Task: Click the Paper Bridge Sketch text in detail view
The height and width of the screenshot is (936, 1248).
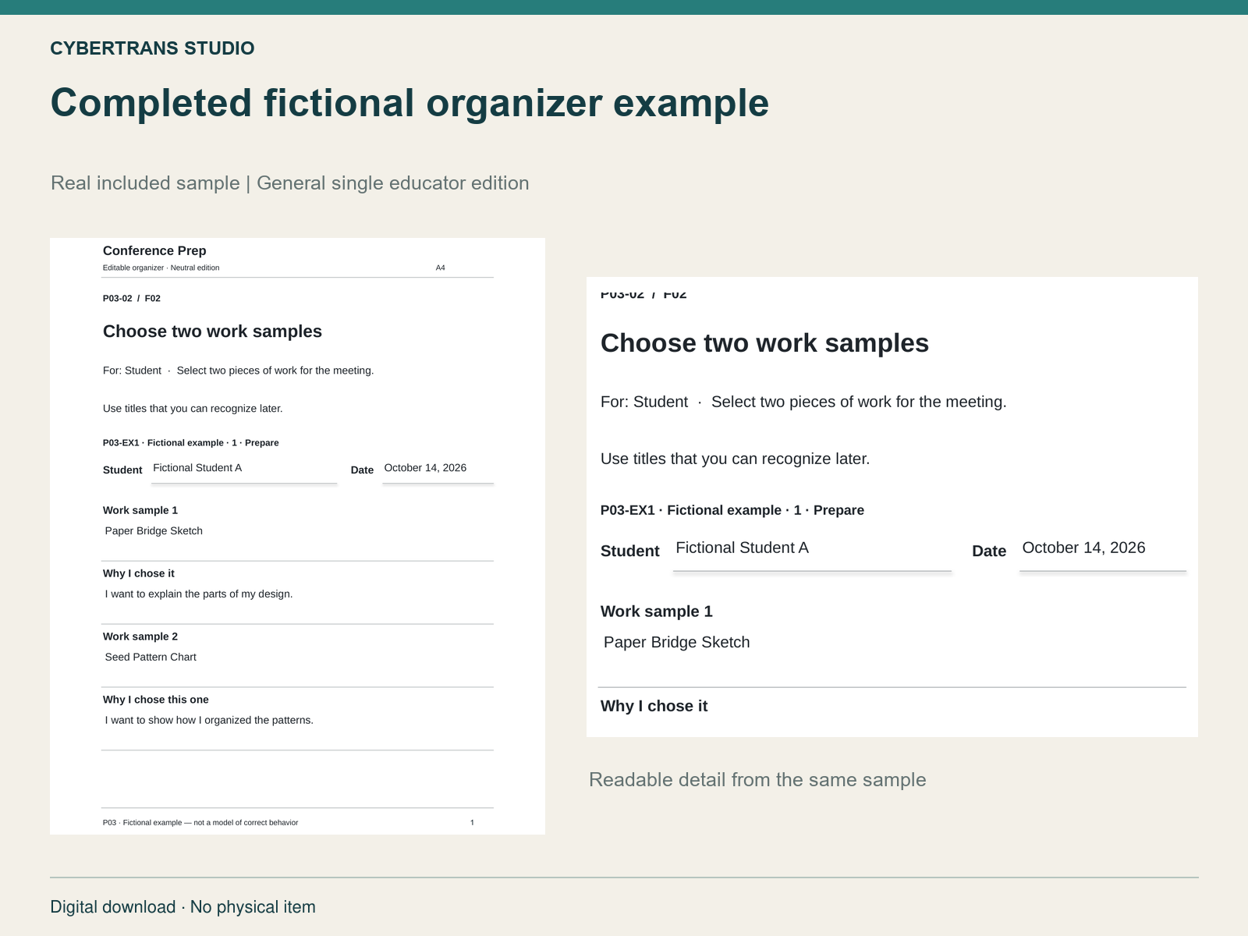Action: 677,642
